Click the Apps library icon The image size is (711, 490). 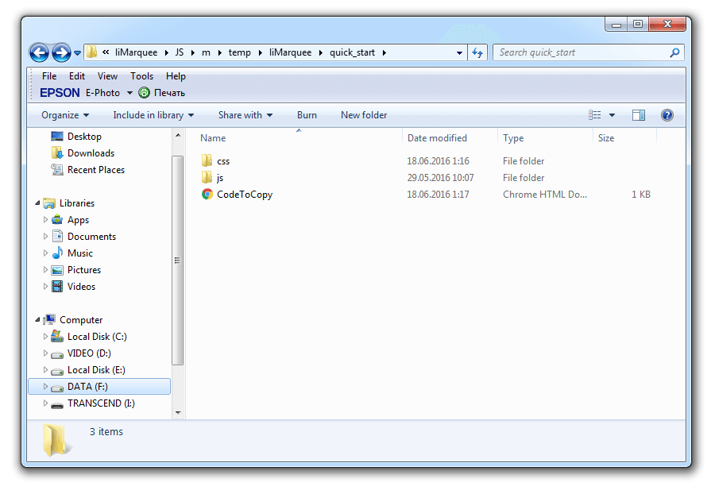57,220
